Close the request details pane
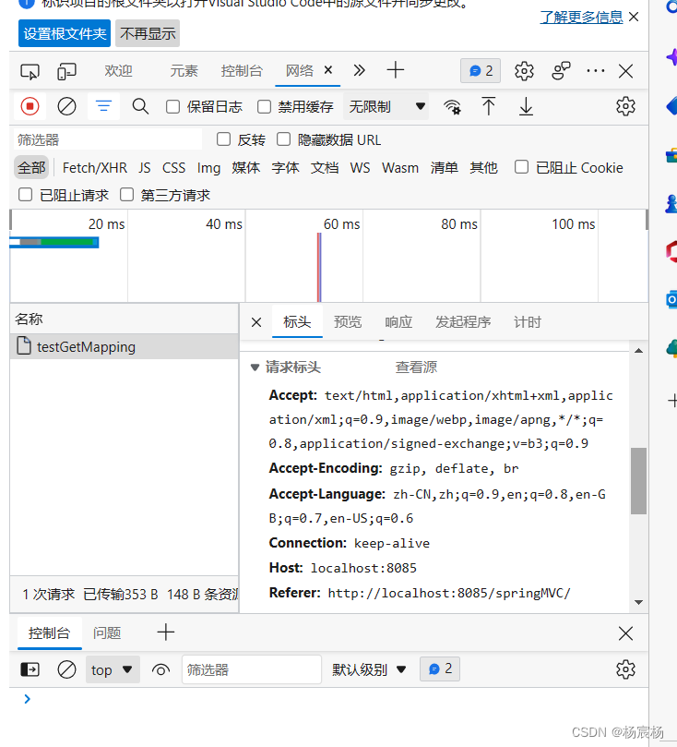Viewport: 677px width, 747px height. pyautogui.click(x=256, y=322)
